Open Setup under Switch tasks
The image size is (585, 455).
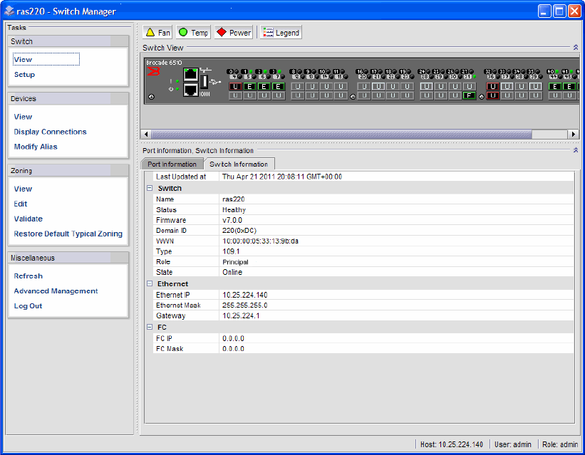tap(24, 75)
